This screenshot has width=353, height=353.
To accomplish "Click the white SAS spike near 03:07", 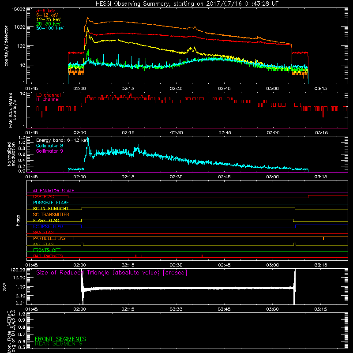I will coord(294,286).
